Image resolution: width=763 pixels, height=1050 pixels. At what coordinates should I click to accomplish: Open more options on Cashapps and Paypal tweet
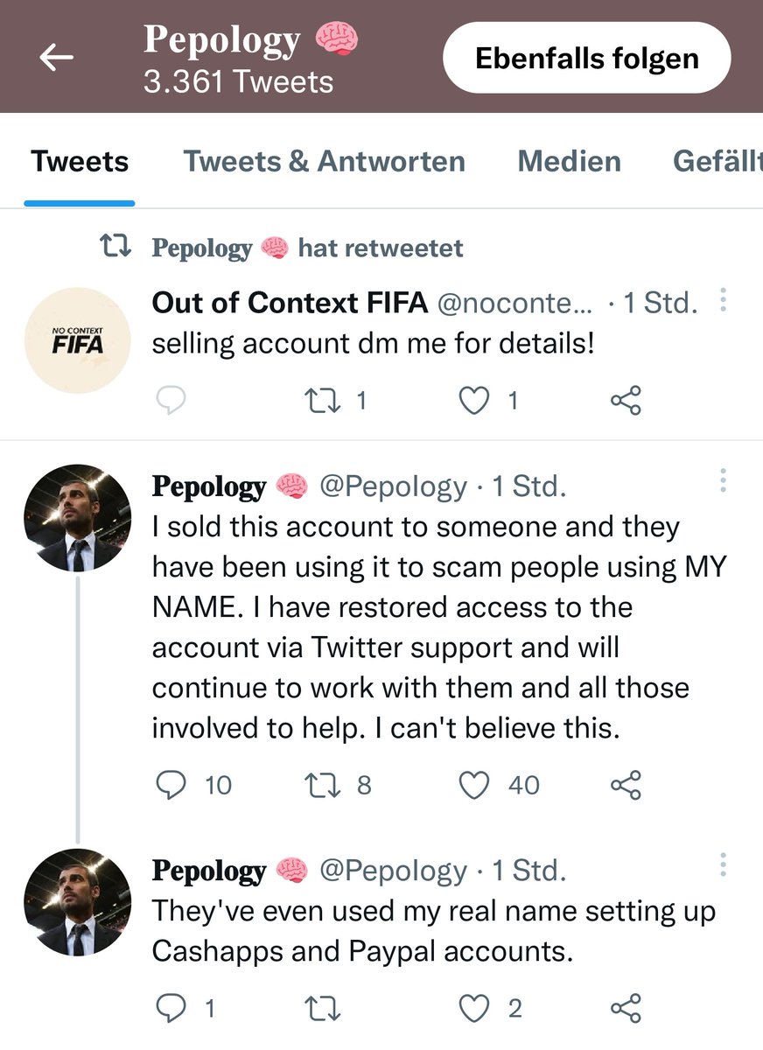coord(723,864)
